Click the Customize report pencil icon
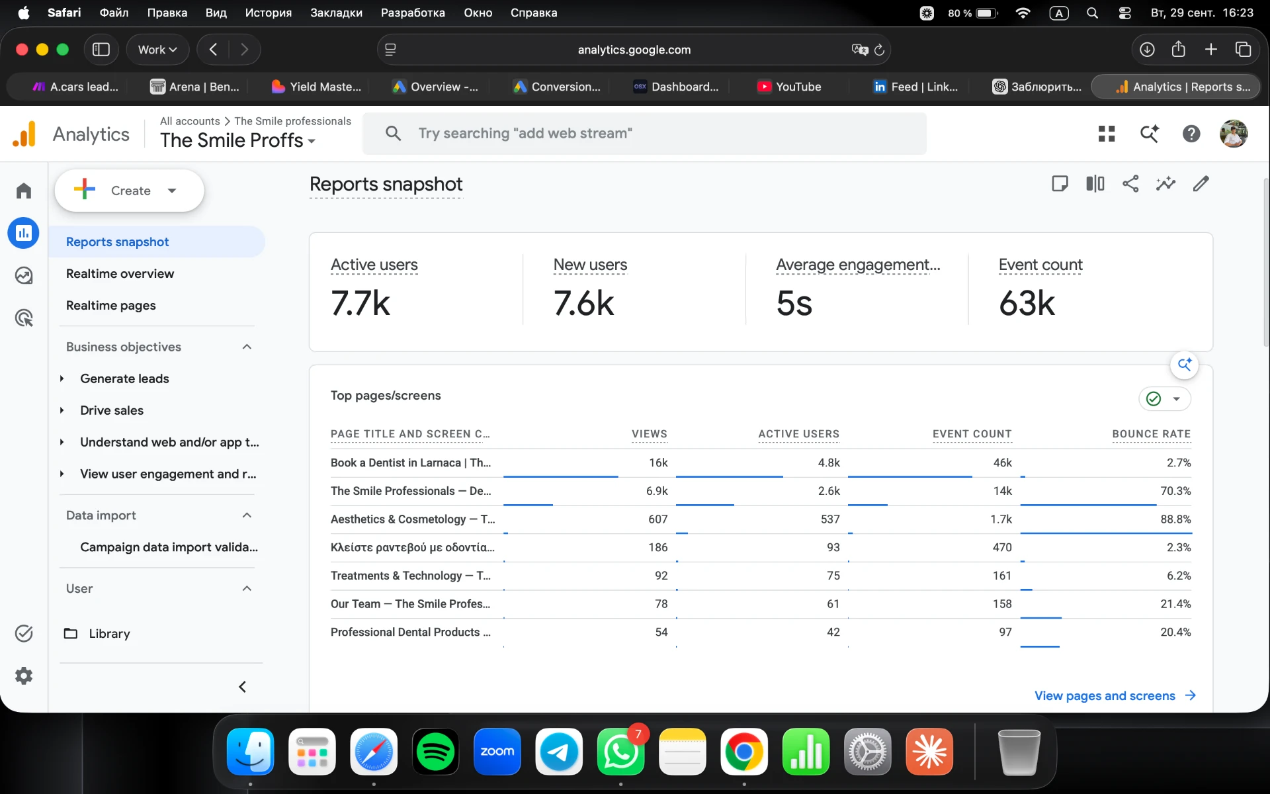The width and height of the screenshot is (1270, 794). (1201, 183)
